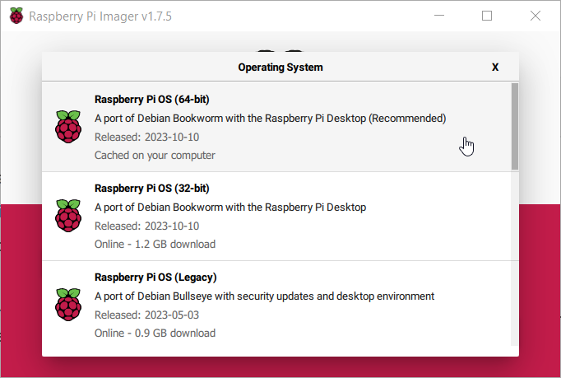Click the Debian Bullseye description text
The image size is (561, 378).
[x=264, y=296]
